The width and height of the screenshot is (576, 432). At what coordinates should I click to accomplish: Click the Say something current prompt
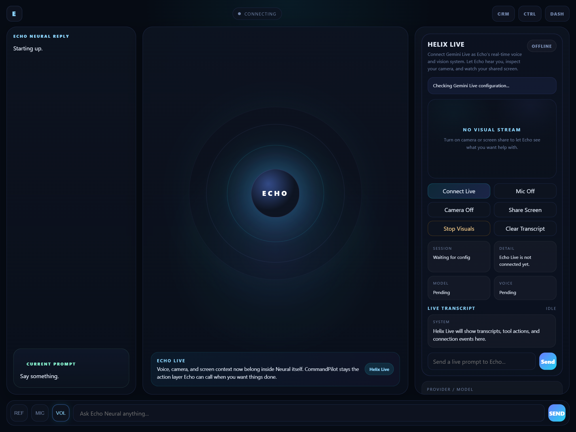click(39, 376)
